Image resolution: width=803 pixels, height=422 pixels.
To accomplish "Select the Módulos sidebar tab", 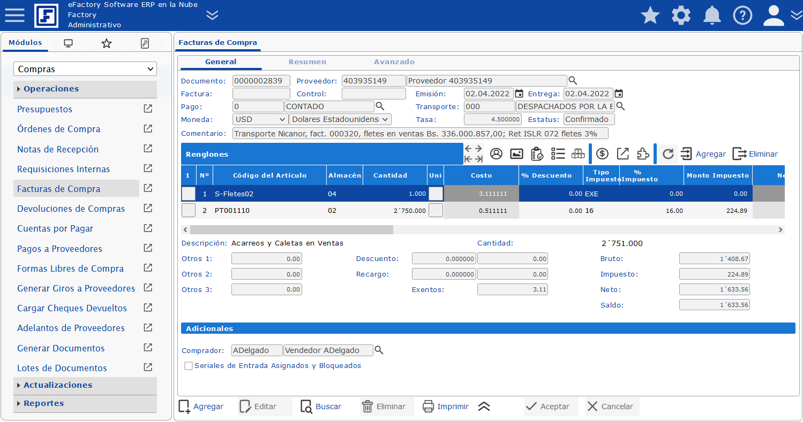I will (x=25, y=43).
